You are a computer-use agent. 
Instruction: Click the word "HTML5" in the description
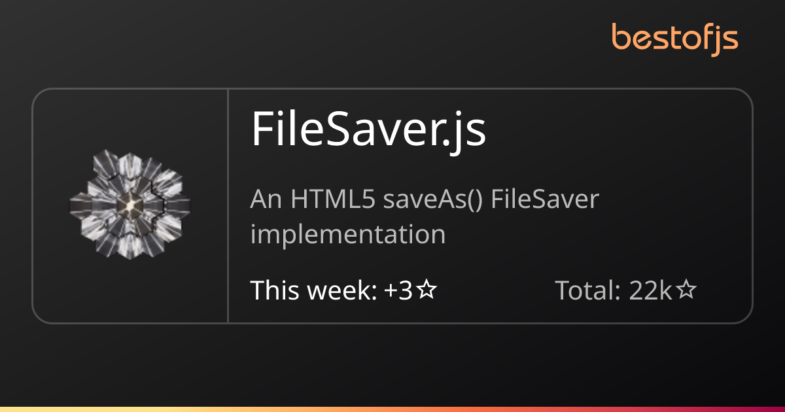click(x=334, y=199)
